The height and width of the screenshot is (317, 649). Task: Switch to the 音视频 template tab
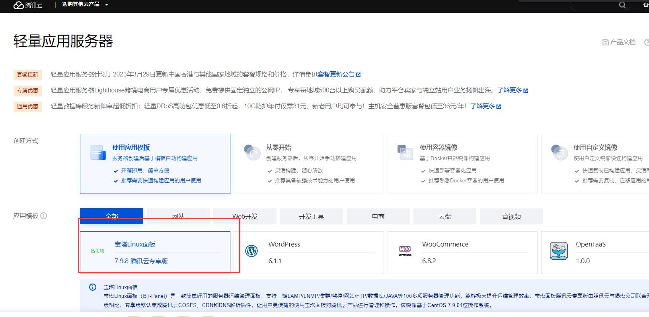511,216
